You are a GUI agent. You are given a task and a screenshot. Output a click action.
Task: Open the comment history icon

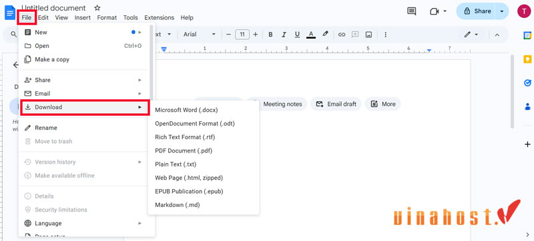(412, 11)
